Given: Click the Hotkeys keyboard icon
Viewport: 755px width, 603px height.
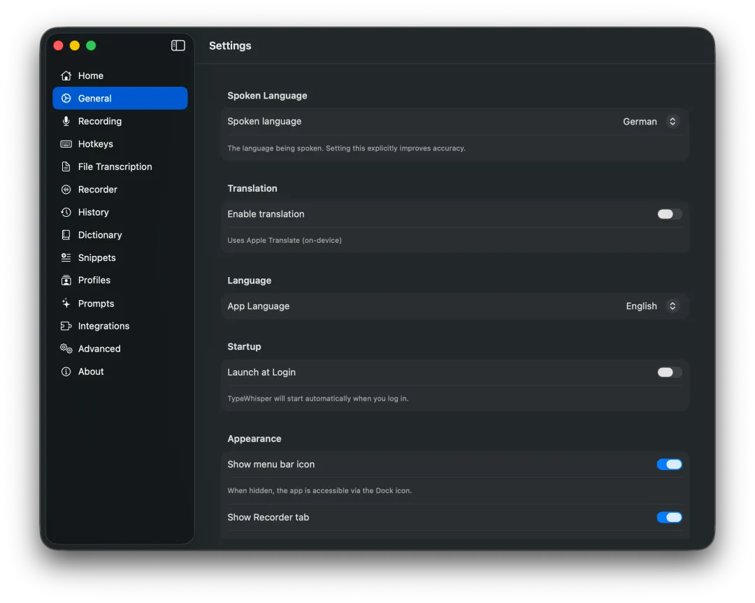Looking at the screenshot, I should (x=66, y=144).
